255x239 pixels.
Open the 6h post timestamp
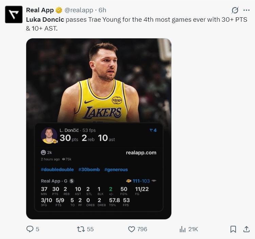102,10
